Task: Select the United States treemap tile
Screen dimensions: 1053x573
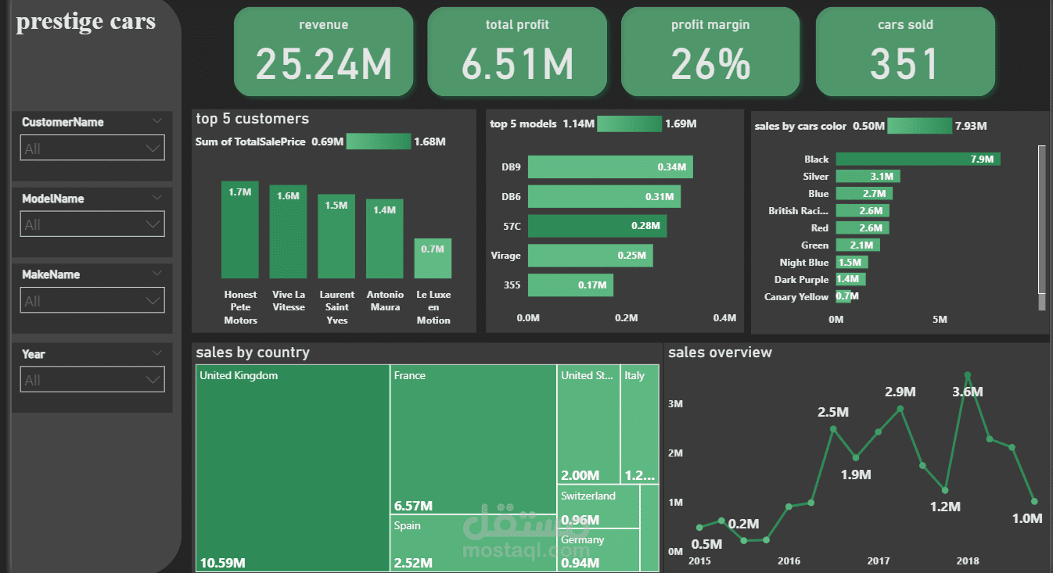Action: click(588, 424)
